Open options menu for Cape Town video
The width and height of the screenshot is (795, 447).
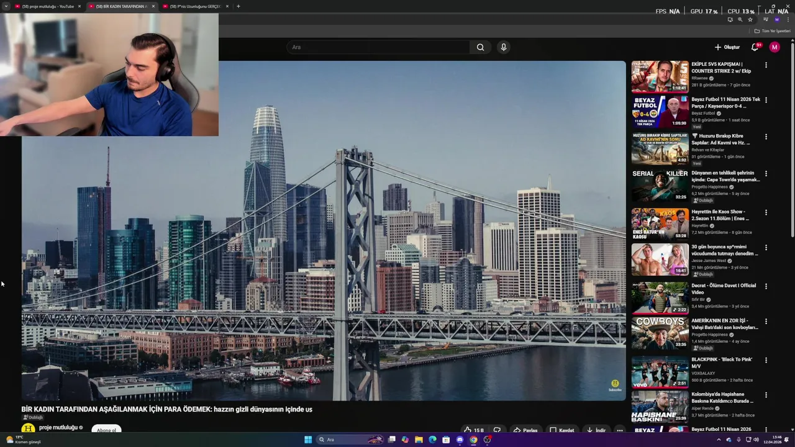click(766, 174)
